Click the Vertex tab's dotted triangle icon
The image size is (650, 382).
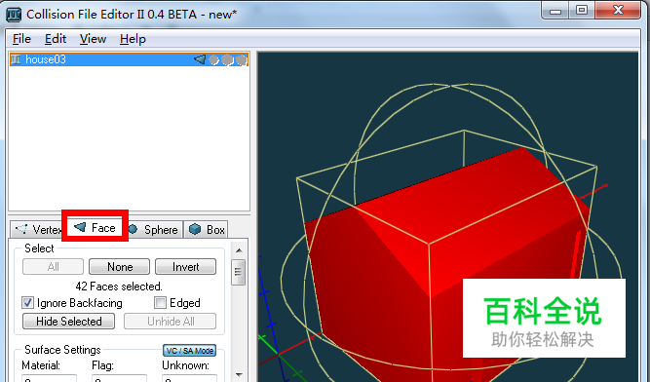(21, 229)
